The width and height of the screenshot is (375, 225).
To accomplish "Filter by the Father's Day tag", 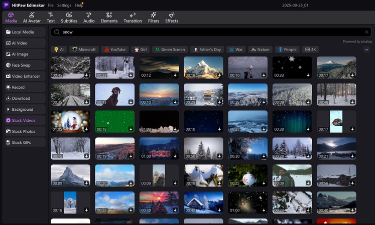I will pyautogui.click(x=207, y=50).
